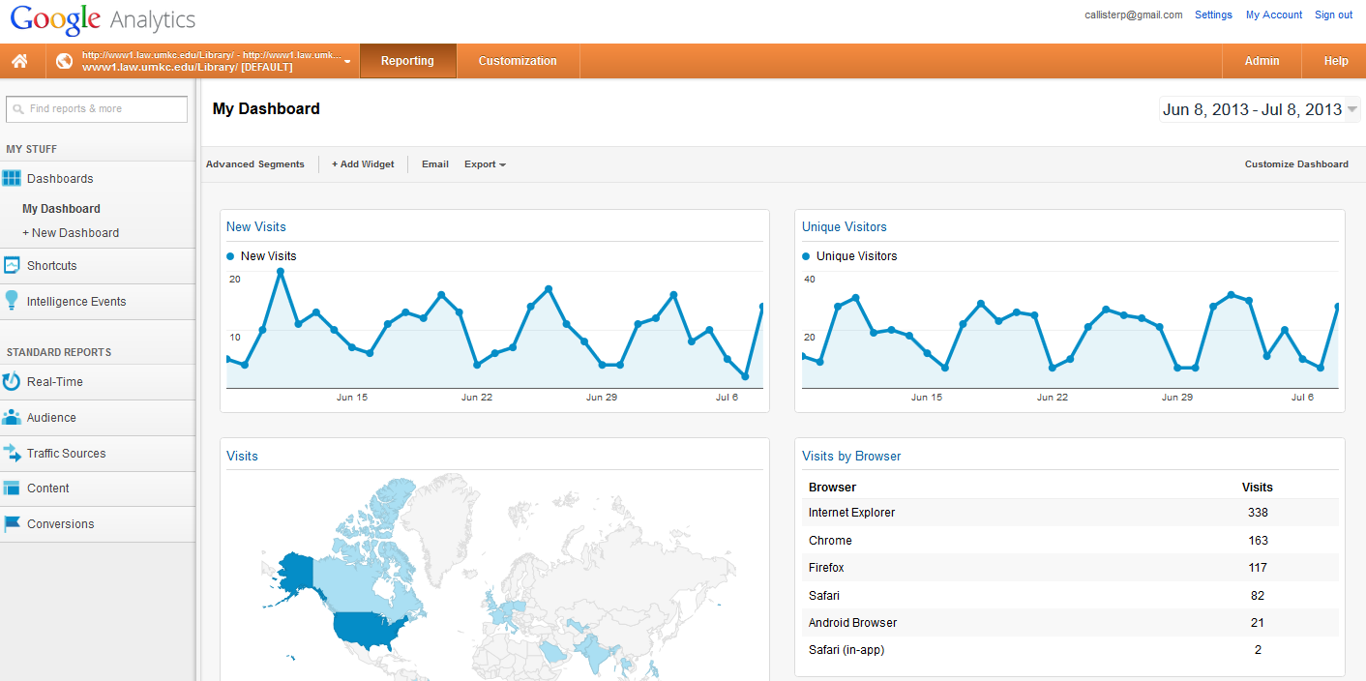This screenshot has height=681, width=1366.
Task: Click the Content page icon
Action: (x=12, y=489)
